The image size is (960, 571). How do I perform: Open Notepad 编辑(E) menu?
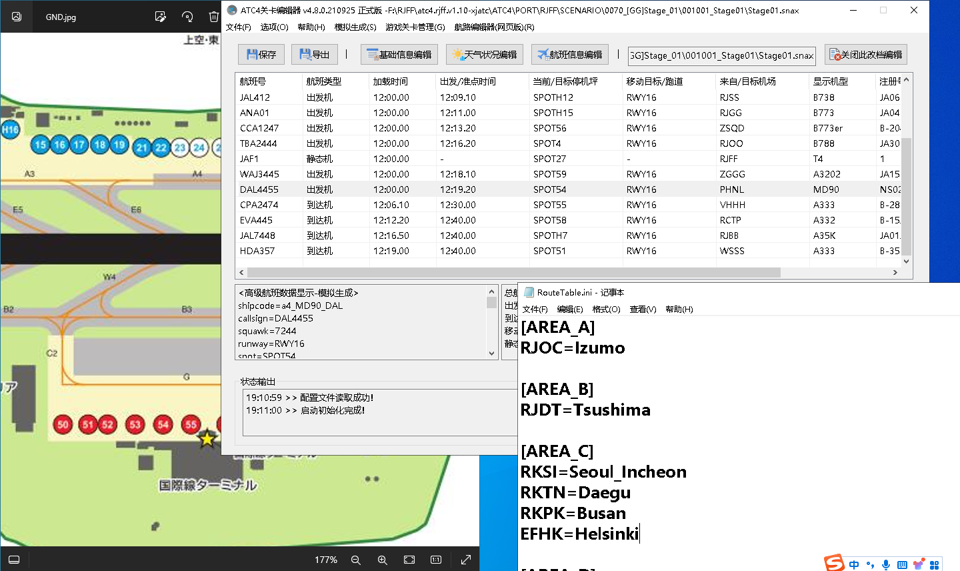570,310
